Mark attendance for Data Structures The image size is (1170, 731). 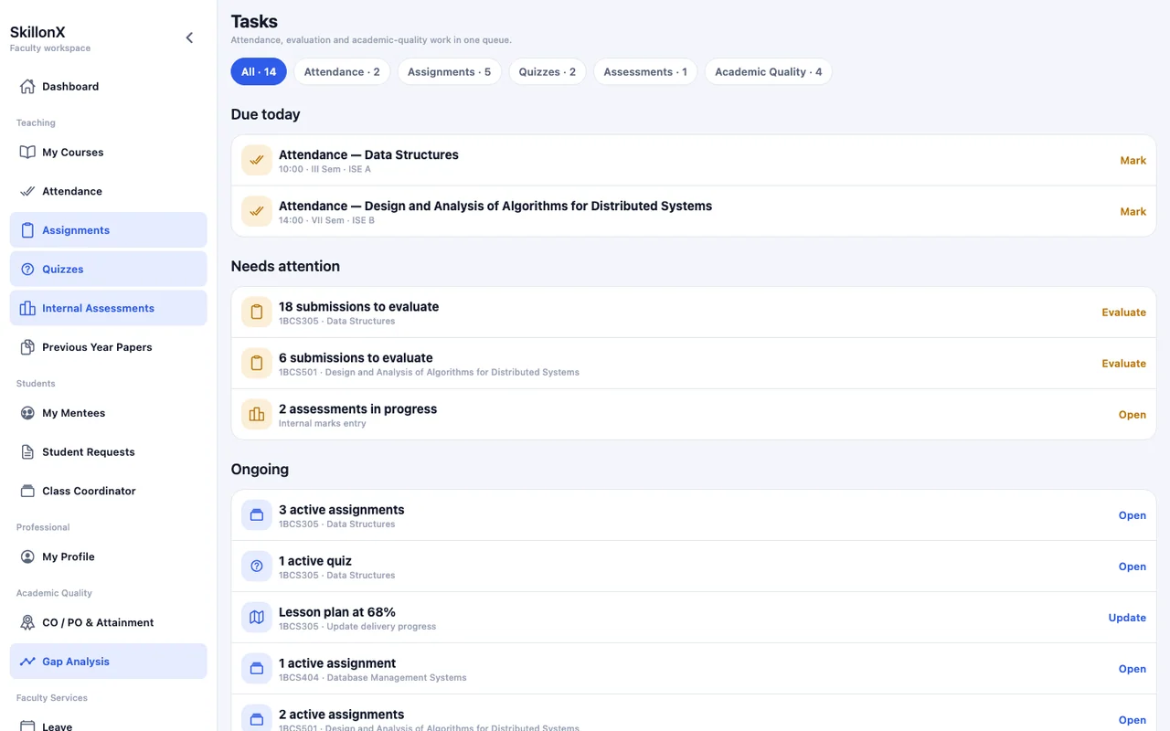point(1133,161)
